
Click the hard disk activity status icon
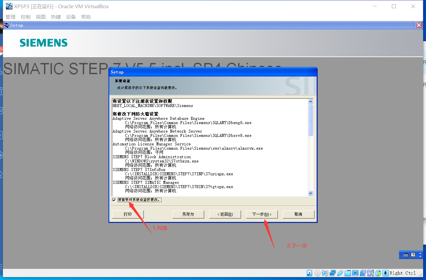click(x=309, y=273)
